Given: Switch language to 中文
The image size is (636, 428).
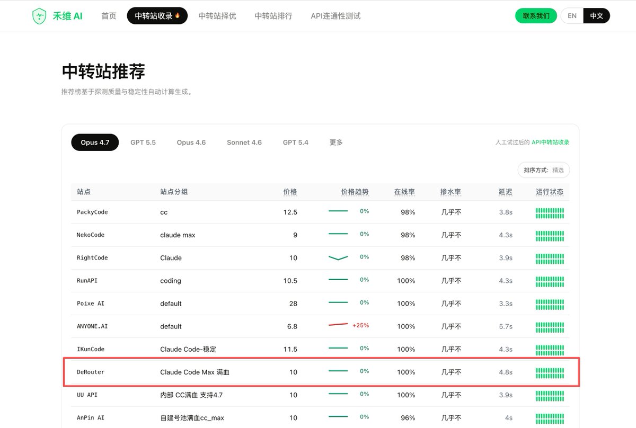Looking at the screenshot, I should coord(597,16).
